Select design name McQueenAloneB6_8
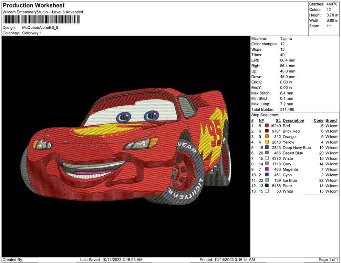The height and width of the screenshot is (263, 341). (40, 28)
